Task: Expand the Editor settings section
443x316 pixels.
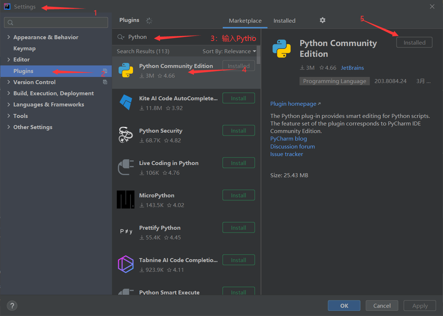Action: (9, 59)
